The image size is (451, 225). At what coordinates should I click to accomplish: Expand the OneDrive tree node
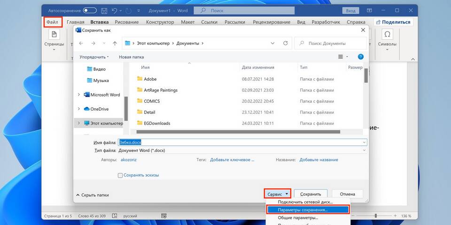point(79,109)
